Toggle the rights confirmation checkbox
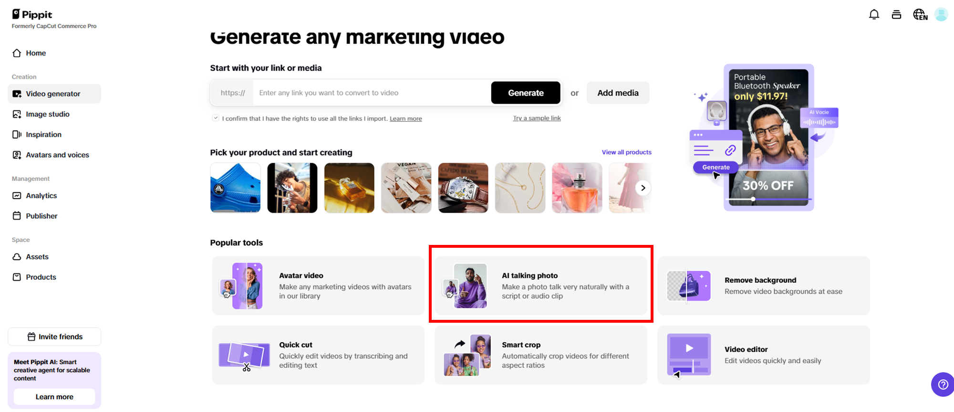954x412 pixels. tap(216, 118)
